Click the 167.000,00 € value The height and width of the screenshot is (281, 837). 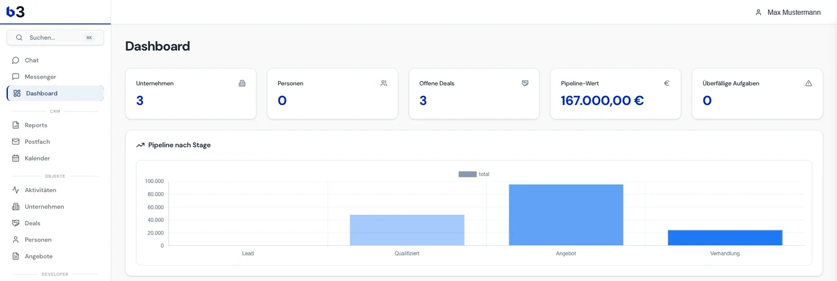coord(602,101)
